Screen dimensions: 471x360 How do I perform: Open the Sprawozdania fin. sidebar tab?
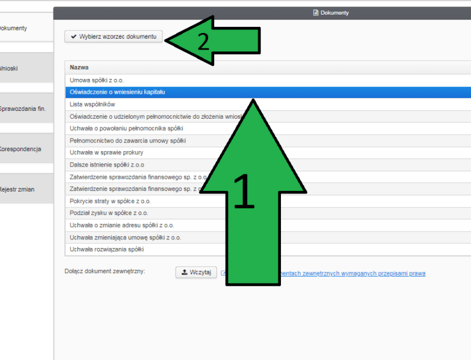tap(26, 108)
